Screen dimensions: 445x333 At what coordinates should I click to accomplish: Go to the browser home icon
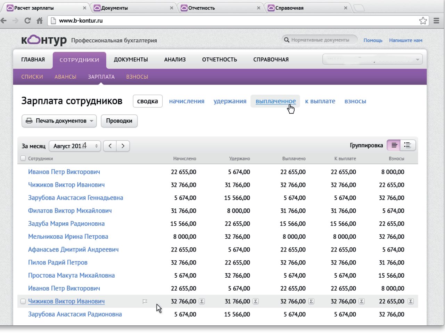[40, 21]
